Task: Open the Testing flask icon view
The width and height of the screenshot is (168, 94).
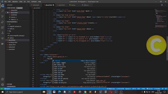Action: point(2,33)
